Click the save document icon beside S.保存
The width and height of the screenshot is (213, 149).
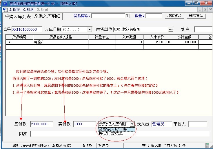coord(6,10)
